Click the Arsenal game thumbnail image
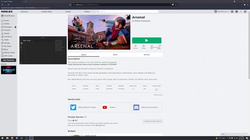Screen dimensions: 250x140 [x=99, y=32]
